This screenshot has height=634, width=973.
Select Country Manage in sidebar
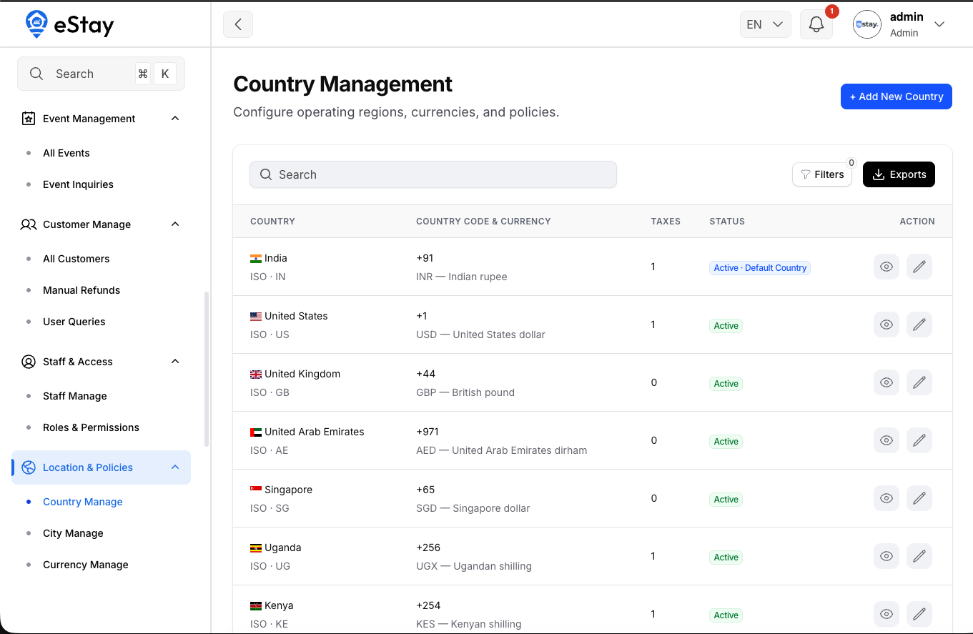[x=83, y=502]
